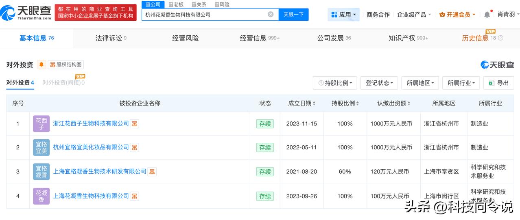520x220 pixels.
Task: Switch to the 查老板 search tab
Action: [x=176, y=4]
